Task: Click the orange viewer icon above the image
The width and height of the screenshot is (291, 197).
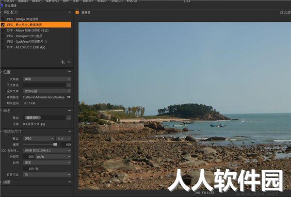Action: [78, 13]
